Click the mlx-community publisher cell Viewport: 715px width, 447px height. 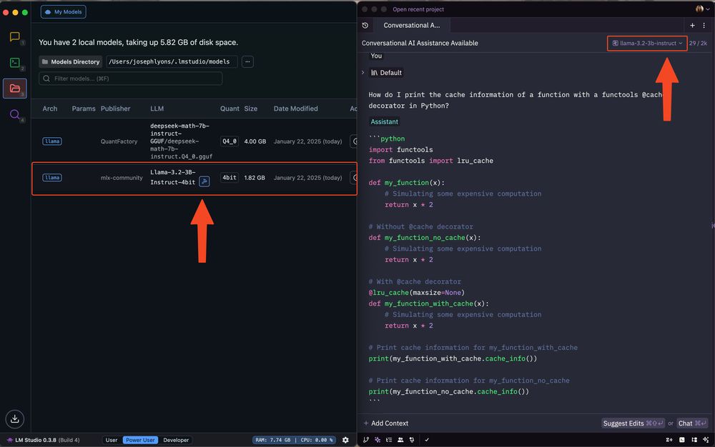122,178
